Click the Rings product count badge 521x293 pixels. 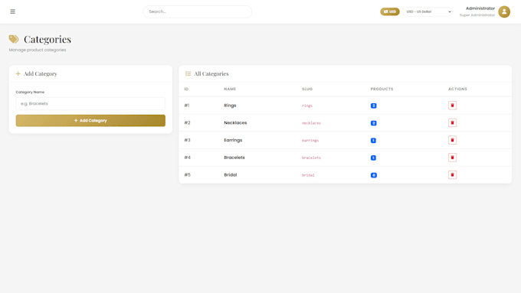[373, 106]
